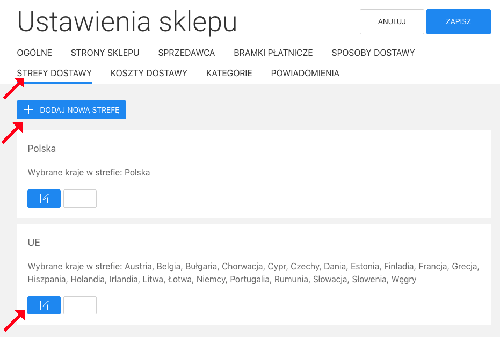Select the Sposoby dostawy tab
Viewport: 500px width, 337px height.
373,53
